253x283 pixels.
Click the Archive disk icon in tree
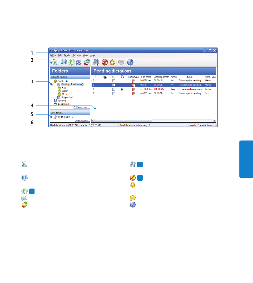55,101
